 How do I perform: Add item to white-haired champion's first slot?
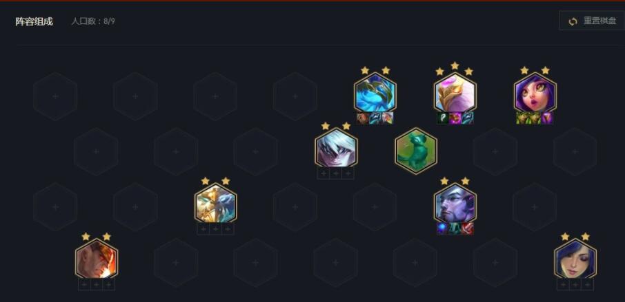(324, 173)
